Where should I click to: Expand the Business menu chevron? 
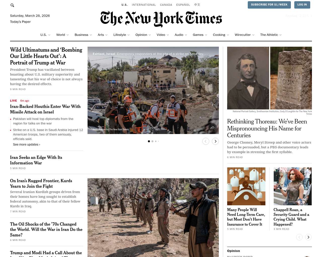(x=91, y=35)
